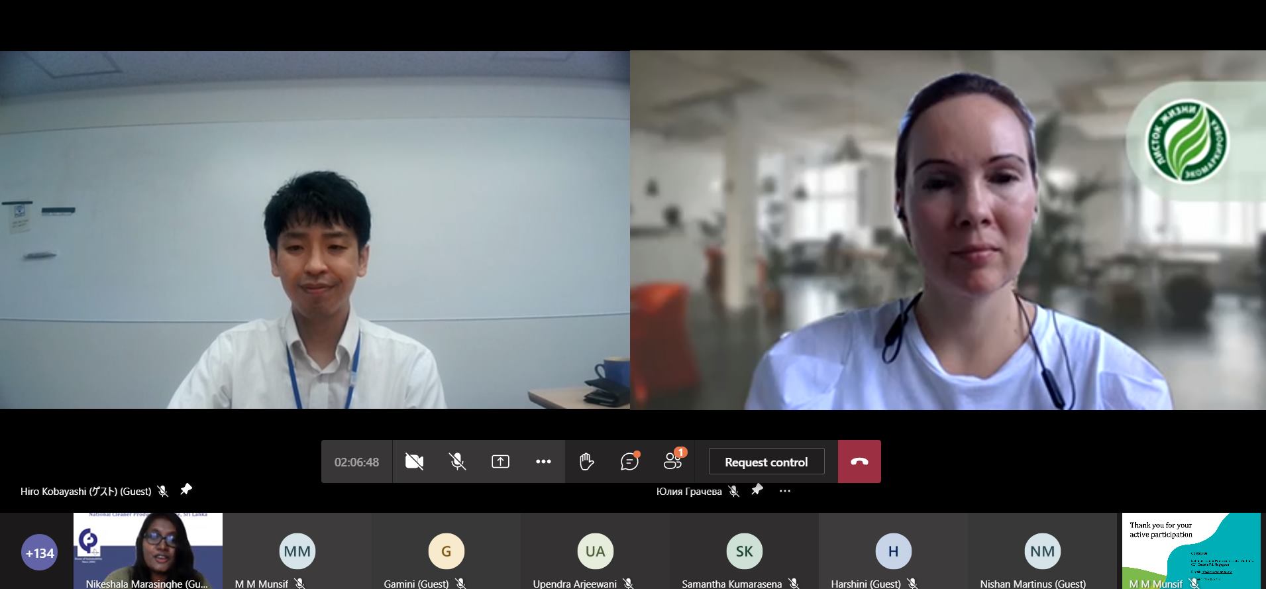
Task: Click the Upendra Arjeewani name label
Action: point(574,584)
